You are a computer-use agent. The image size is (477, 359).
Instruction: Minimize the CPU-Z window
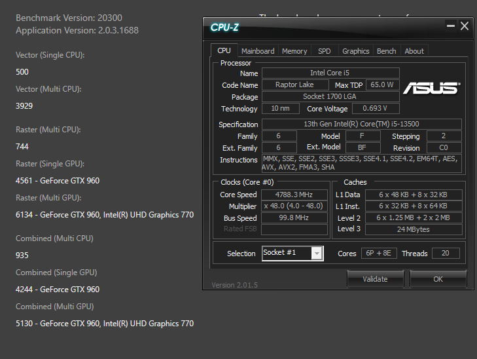451,26
